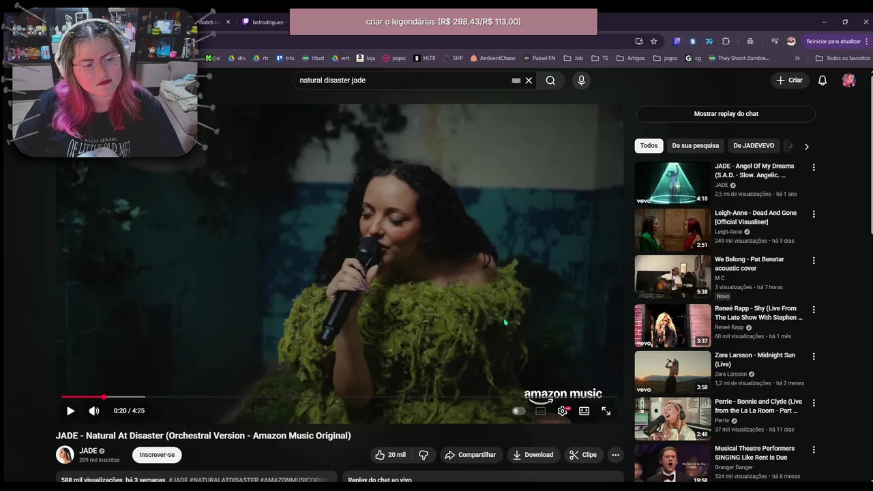Image resolution: width=873 pixels, height=491 pixels.
Task: Select the Todos filter chip
Action: (x=649, y=146)
